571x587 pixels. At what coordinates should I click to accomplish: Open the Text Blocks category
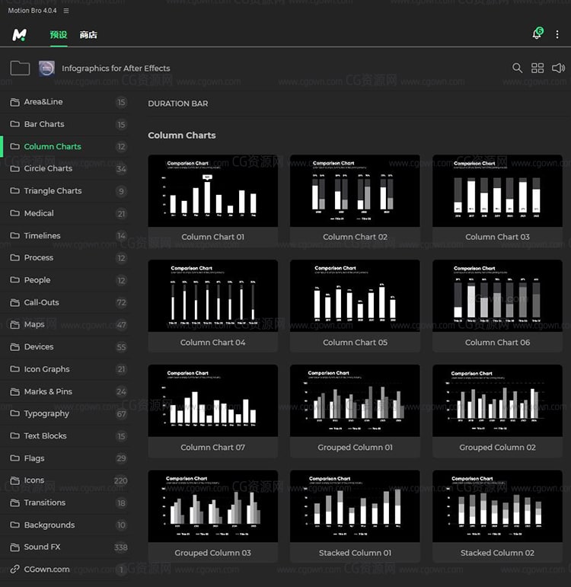click(65, 435)
